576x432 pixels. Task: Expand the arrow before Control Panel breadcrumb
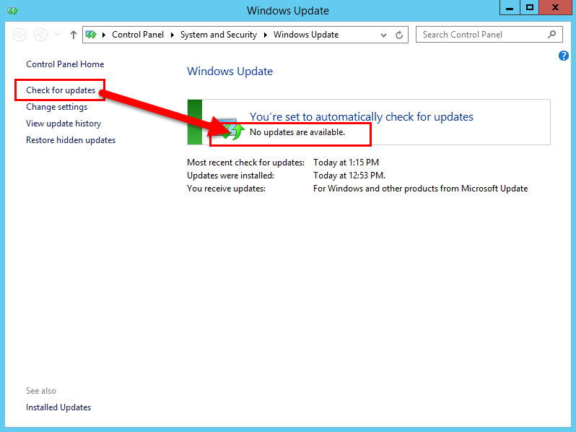104,35
